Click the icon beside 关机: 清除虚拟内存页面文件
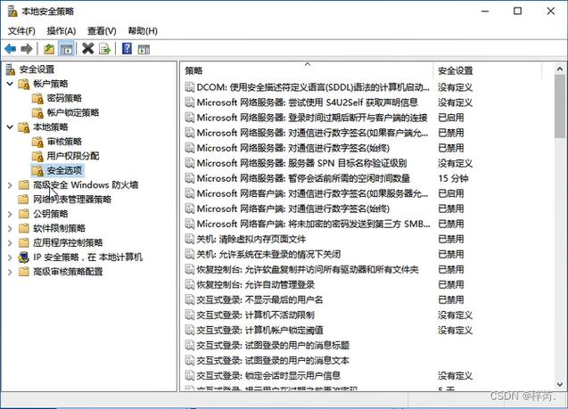This screenshot has width=568, height=409. (189, 239)
